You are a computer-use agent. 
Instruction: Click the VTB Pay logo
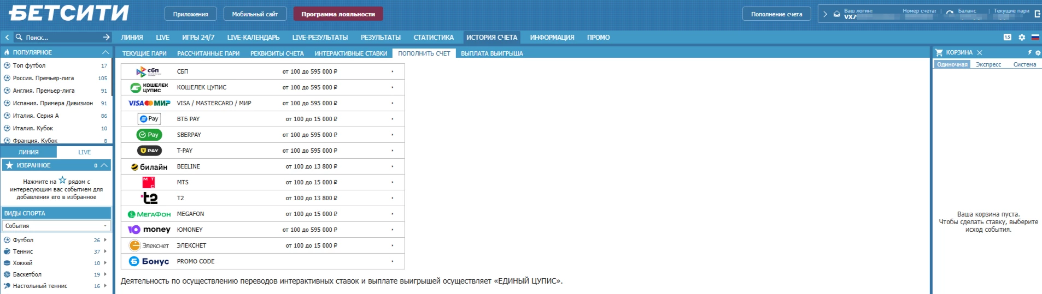149,119
